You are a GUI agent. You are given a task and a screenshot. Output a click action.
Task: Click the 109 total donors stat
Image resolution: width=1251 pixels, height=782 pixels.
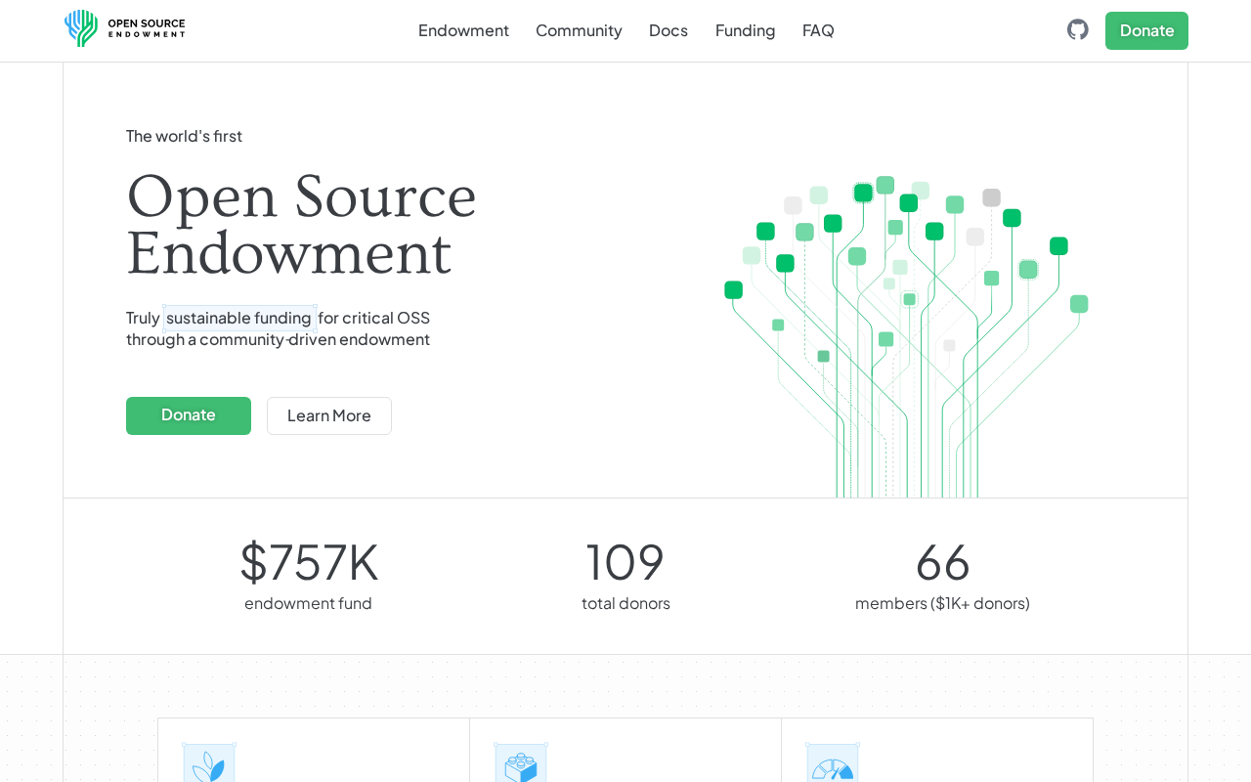[625, 562]
